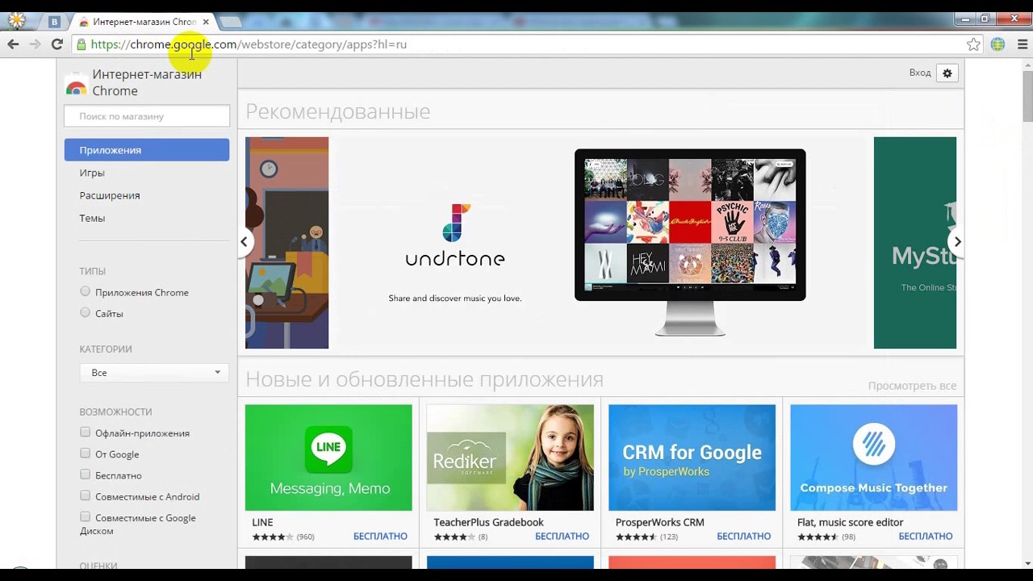Select Расширения in sidebar

pos(110,195)
